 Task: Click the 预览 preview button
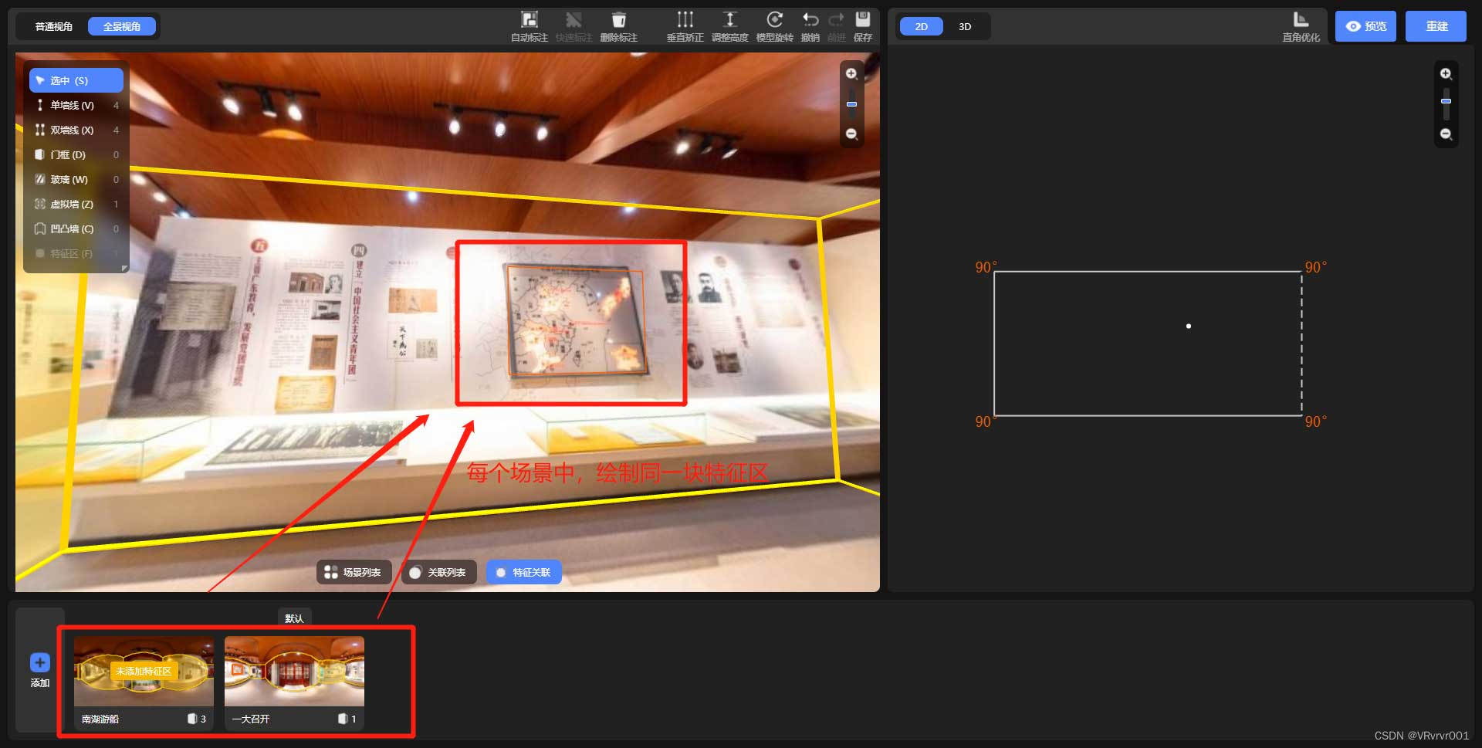(x=1365, y=26)
